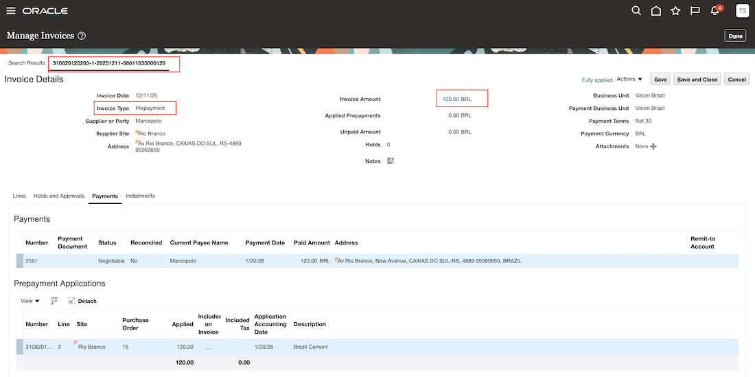The image size is (755, 377).
Task: Select the row handle of payment 2561
Action: [x=20, y=261]
